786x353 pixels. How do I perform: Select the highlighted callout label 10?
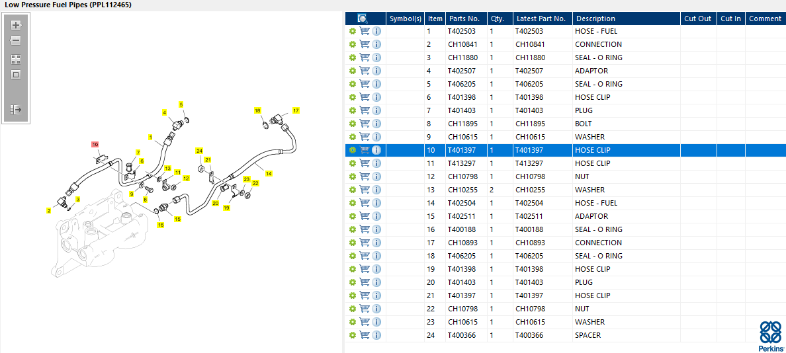click(x=95, y=144)
